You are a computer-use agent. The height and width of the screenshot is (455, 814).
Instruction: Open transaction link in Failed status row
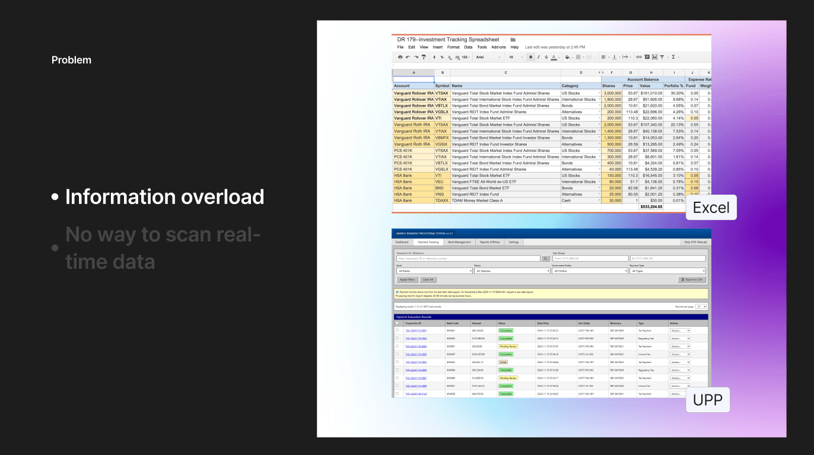[415, 362]
